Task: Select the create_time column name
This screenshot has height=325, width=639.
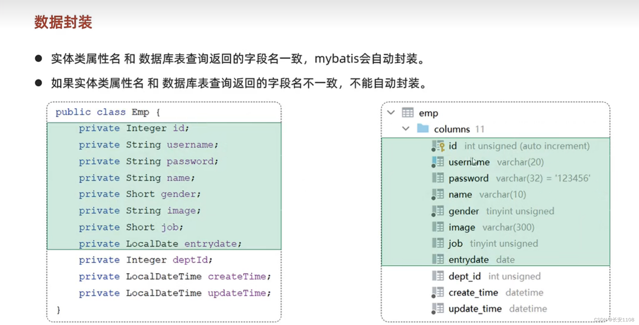Action: point(473,293)
